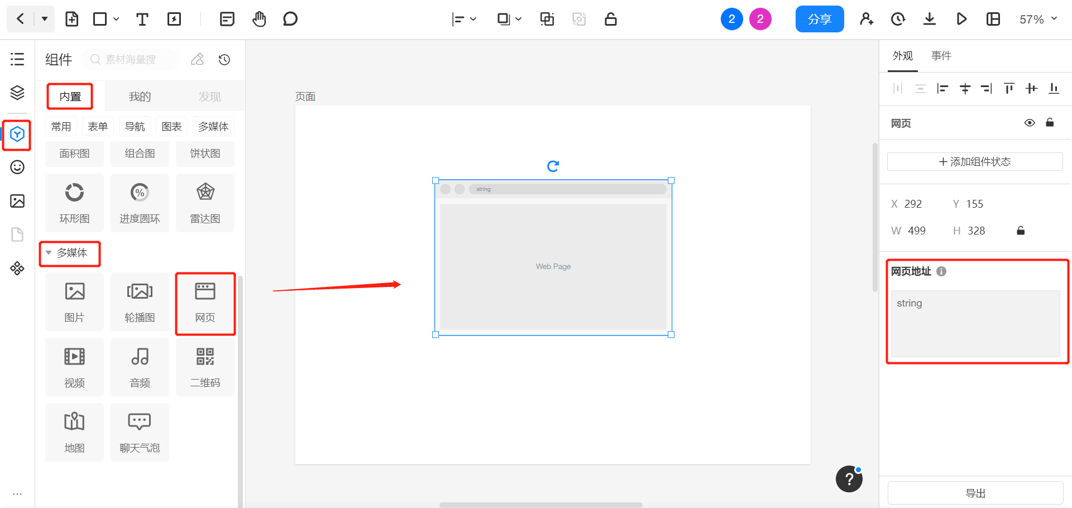Toggle aspect ratio lock beside height
The height and width of the screenshot is (508, 1072).
click(1021, 231)
